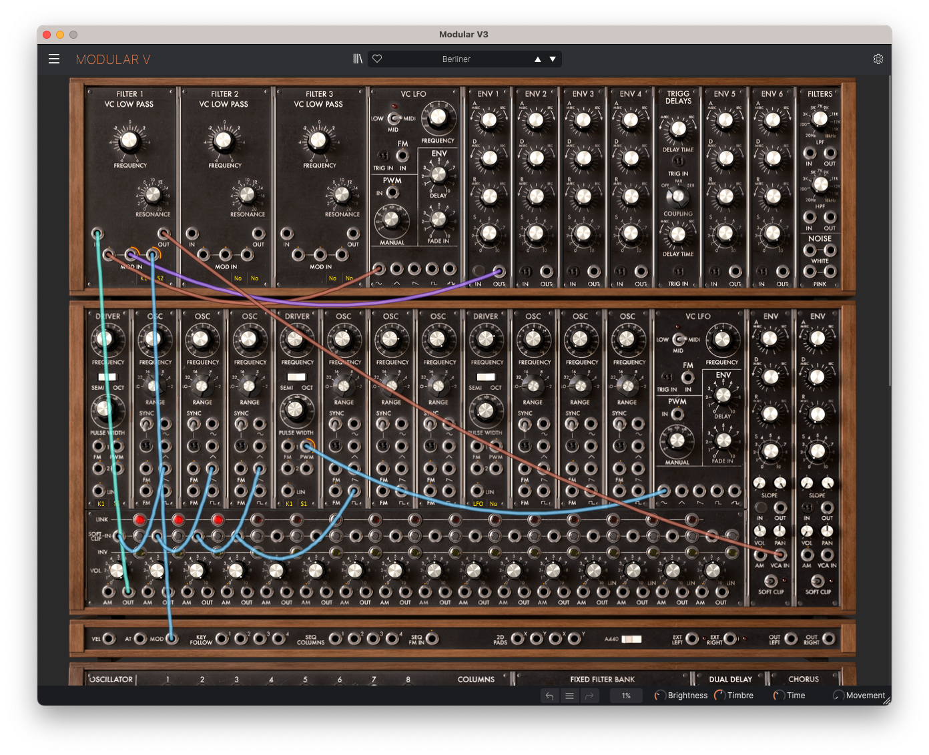Click the Timbre macro knob
Viewport: 929px width, 755px height.
(x=719, y=696)
